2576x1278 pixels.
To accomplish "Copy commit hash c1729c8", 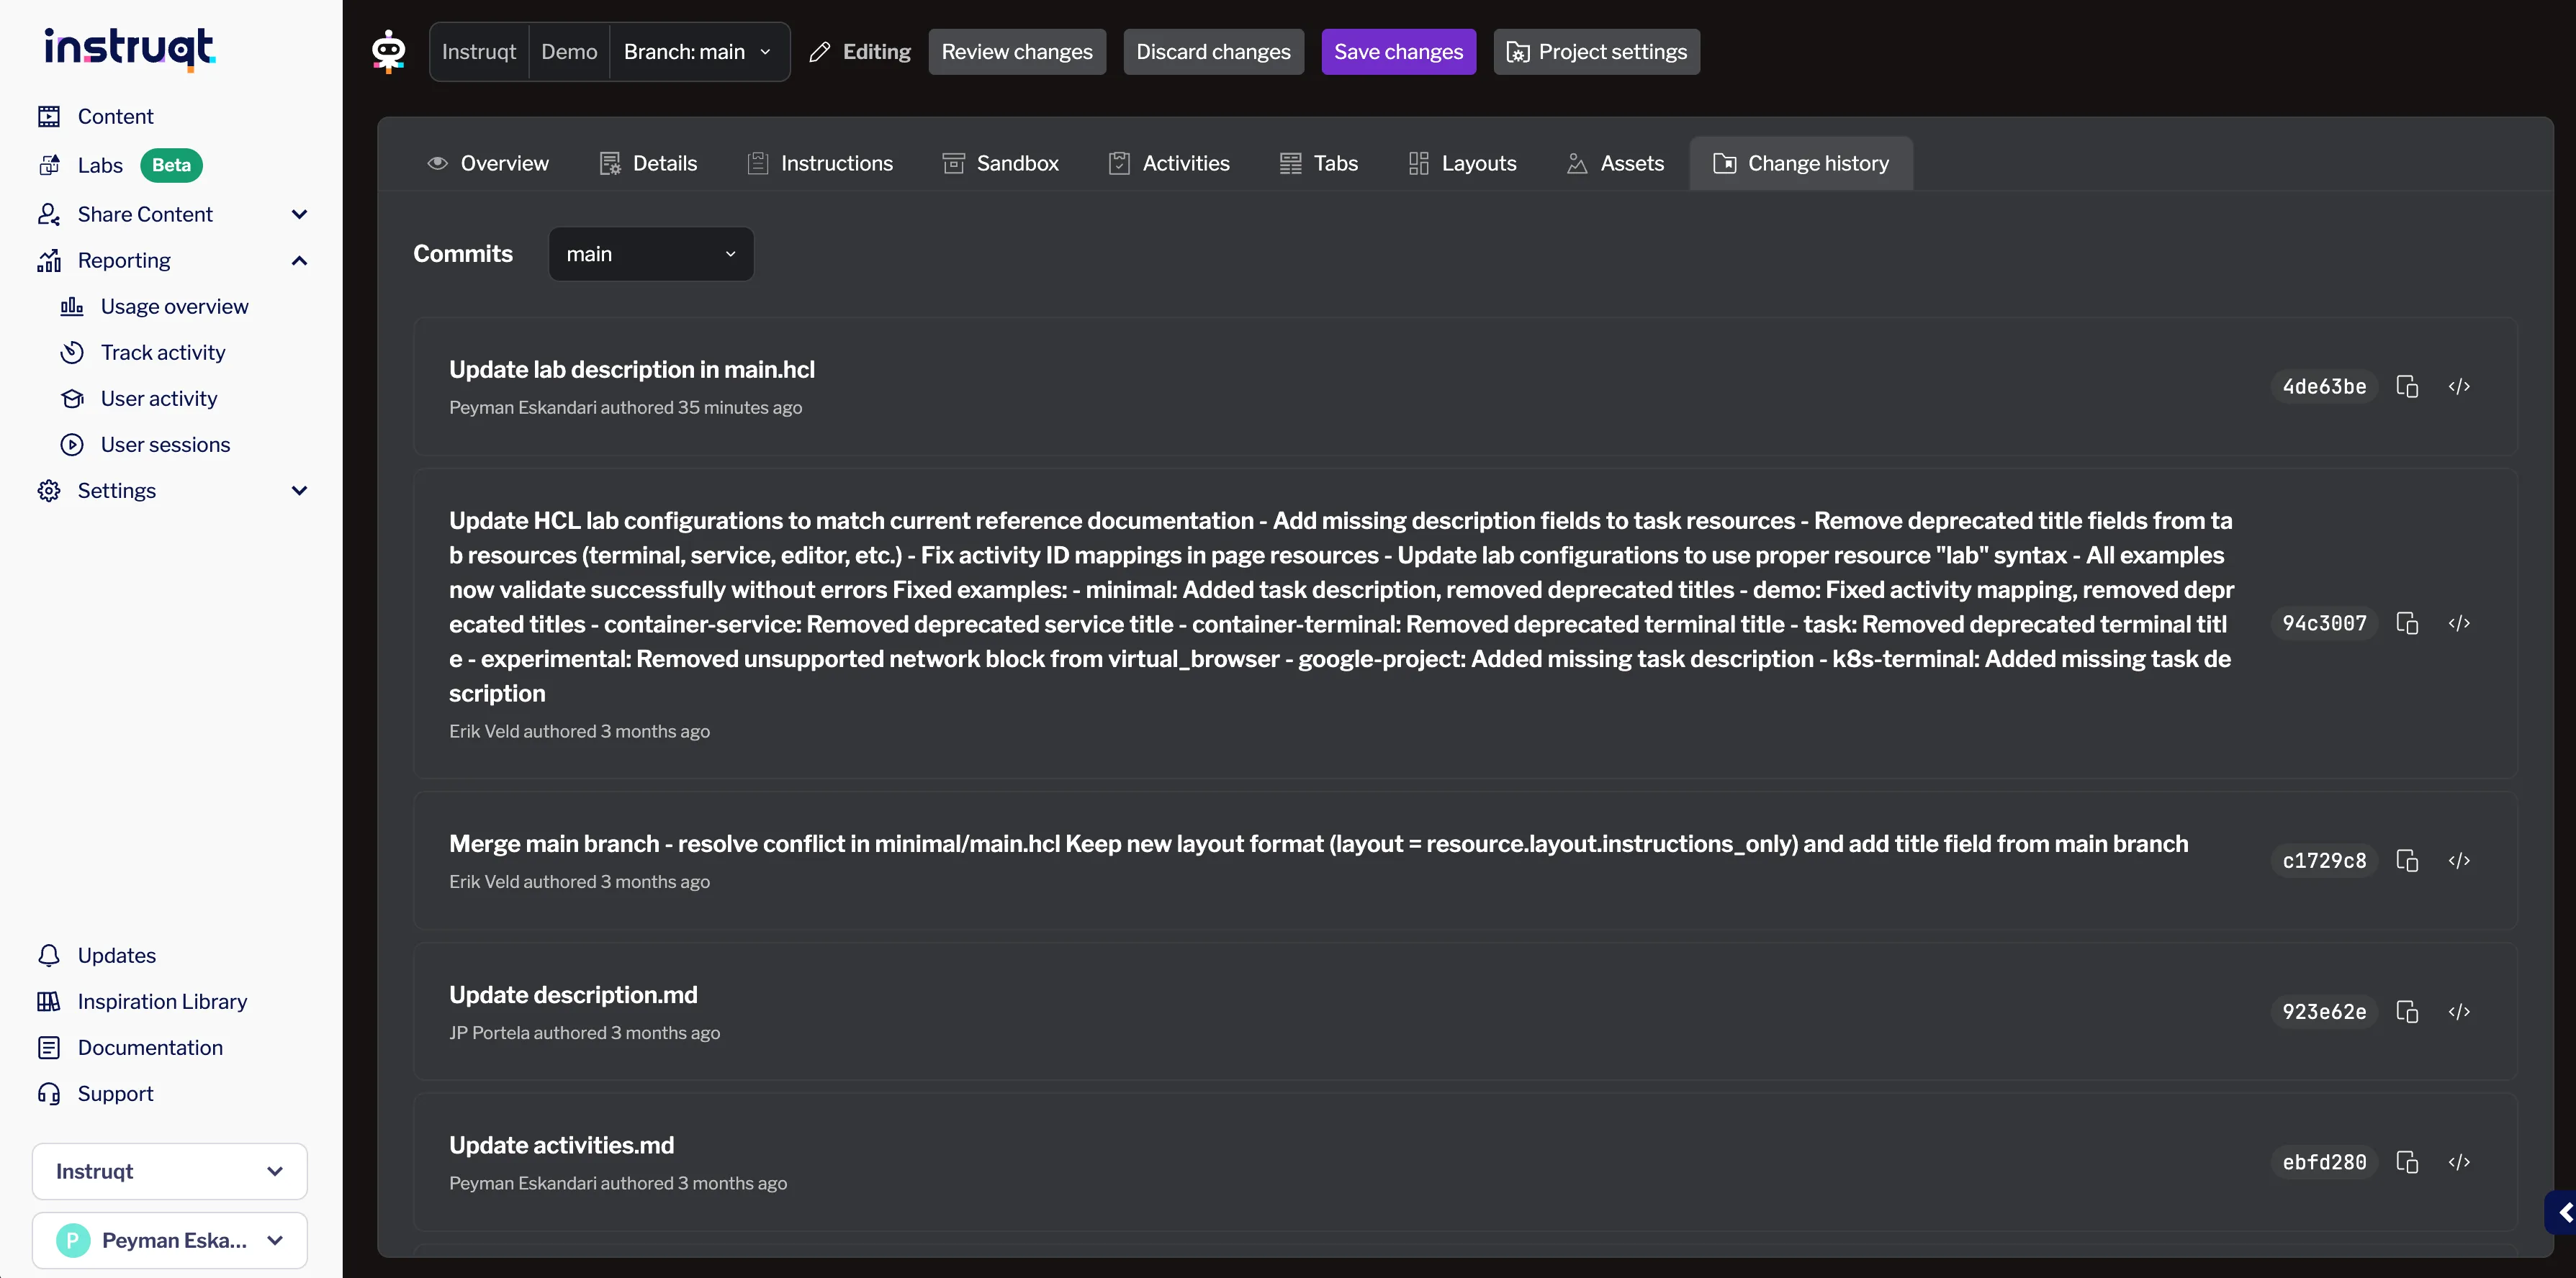I will 2407,861.
